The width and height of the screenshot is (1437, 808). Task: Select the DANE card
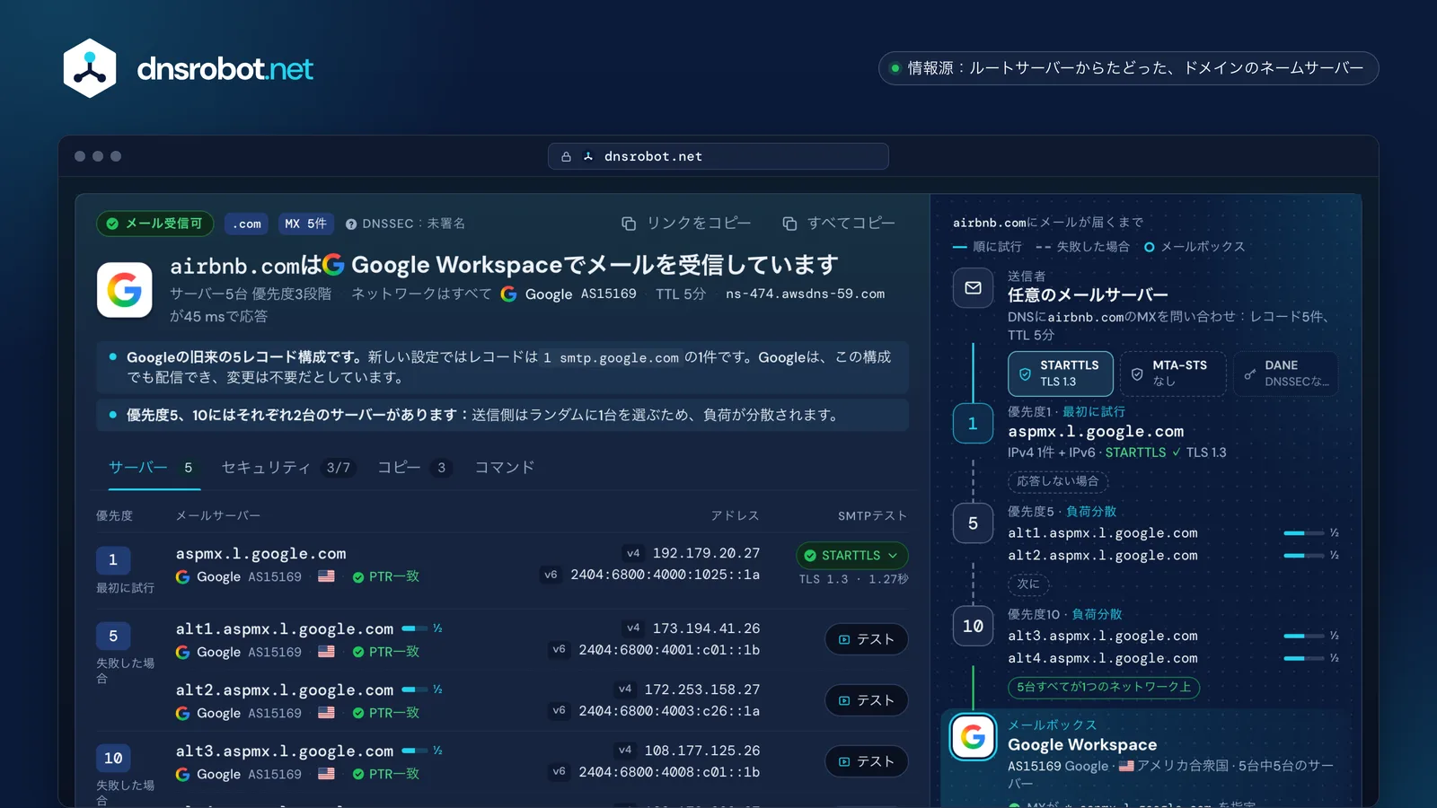(1285, 373)
